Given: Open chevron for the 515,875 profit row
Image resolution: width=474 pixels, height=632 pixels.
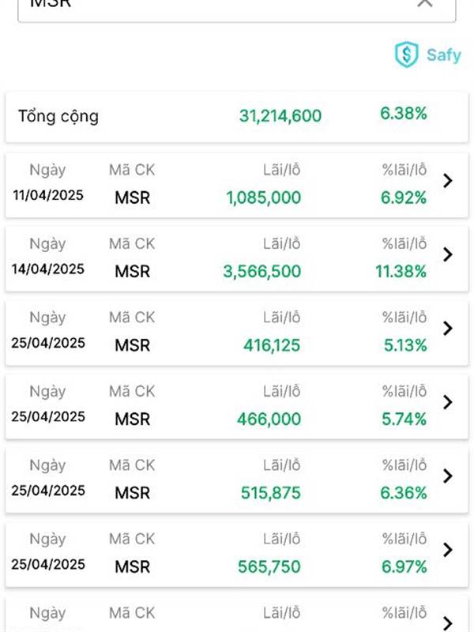Looking at the screenshot, I should [447, 476].
